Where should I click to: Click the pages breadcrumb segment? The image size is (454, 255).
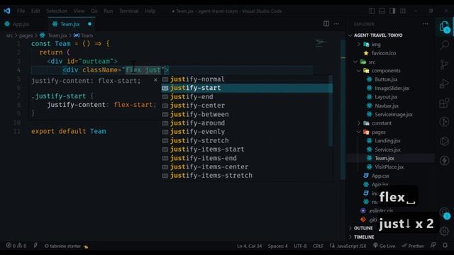click(x=26, y=35)
